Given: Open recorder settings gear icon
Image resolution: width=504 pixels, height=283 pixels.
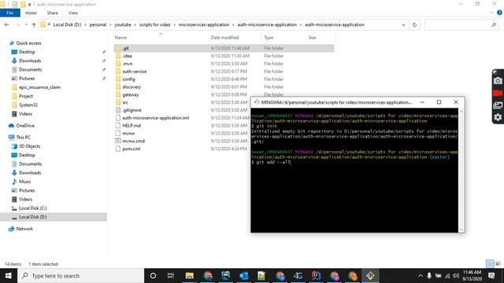Looking at the screenshot, I should (498, 117).
